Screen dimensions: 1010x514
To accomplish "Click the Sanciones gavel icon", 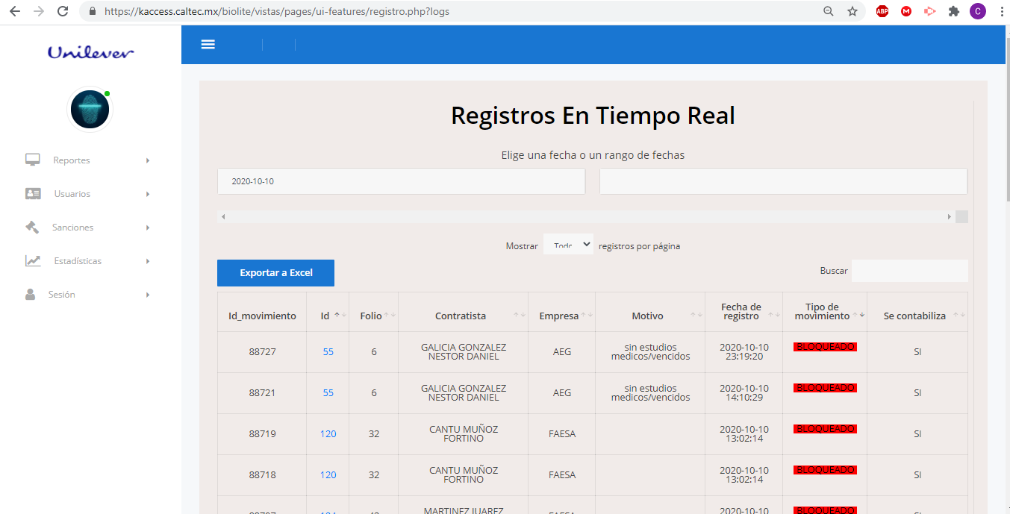I will pyautogui.click(x=32, y=228).
